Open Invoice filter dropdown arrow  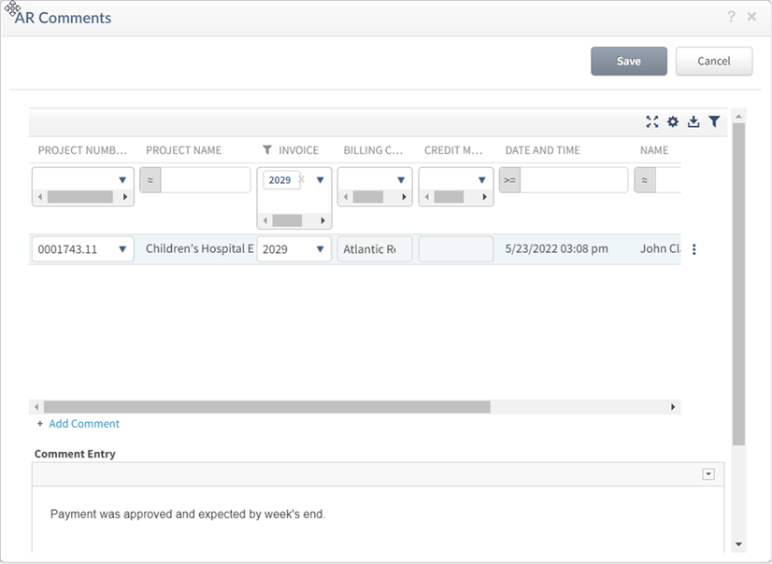(x=320, y=180)
